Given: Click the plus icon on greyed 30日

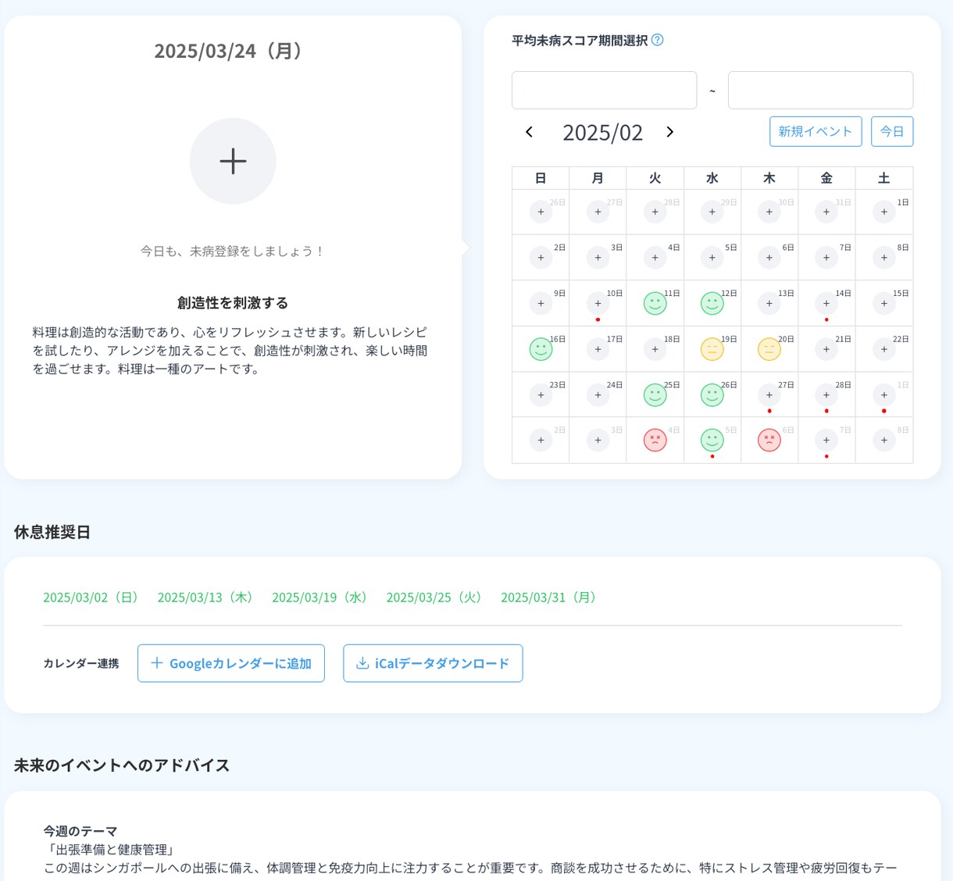Looking at the screenshot, I should [x=769, y=212].
